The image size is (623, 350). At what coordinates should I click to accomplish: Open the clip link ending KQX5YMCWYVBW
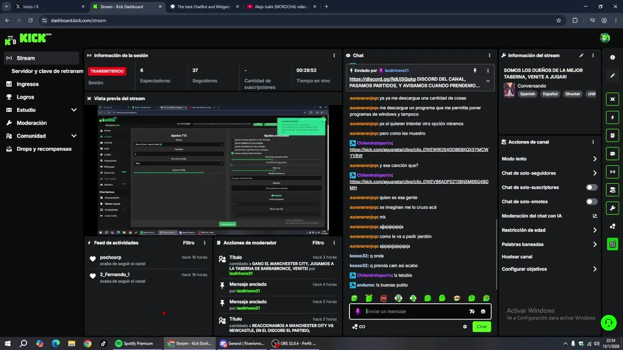pyautogui.click(x=419, y=153)
